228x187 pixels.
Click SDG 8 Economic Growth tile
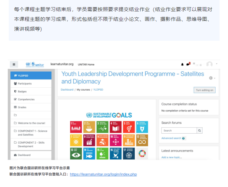coord(89,140)
